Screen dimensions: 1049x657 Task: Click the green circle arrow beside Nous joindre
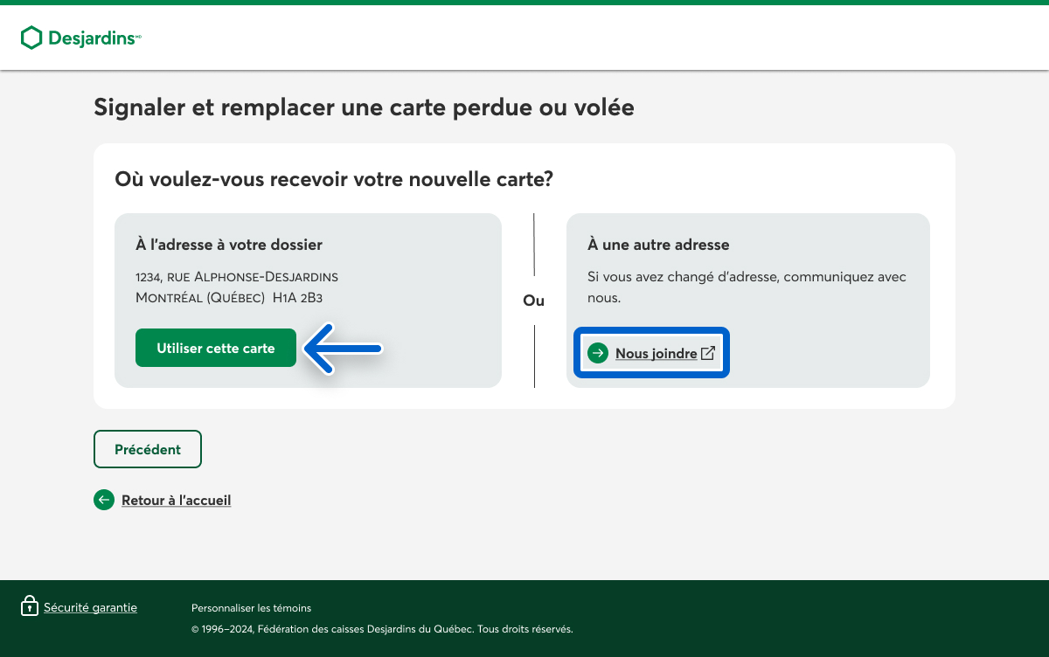598,353
